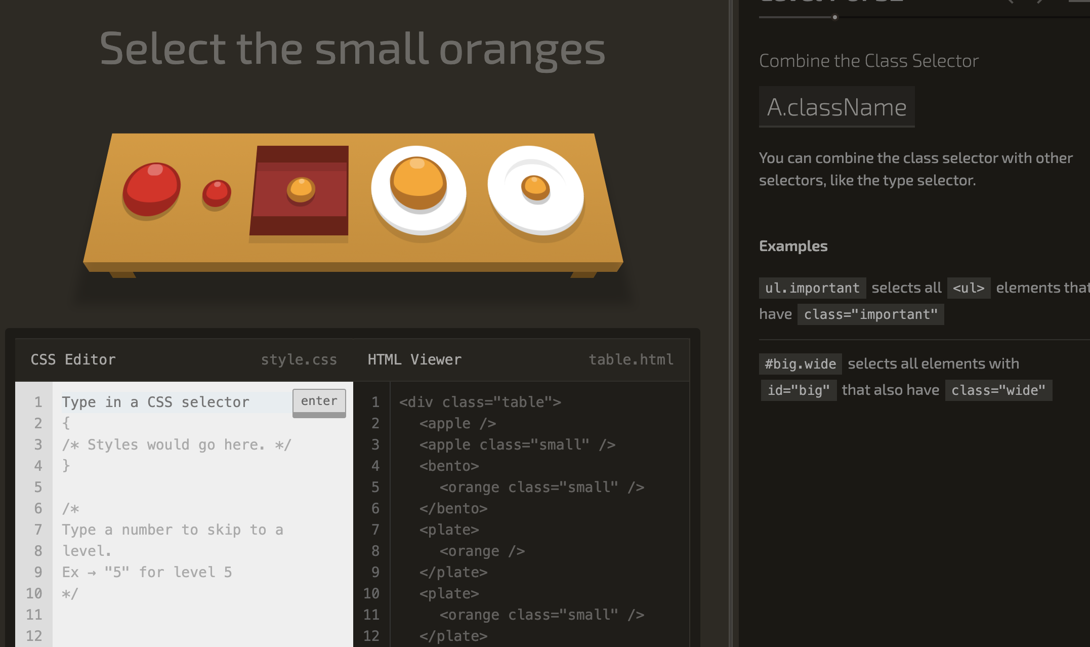Screen dimensions: 1090x647
Task: Click the small orange on the right plate
Action: tap(535, 186)
